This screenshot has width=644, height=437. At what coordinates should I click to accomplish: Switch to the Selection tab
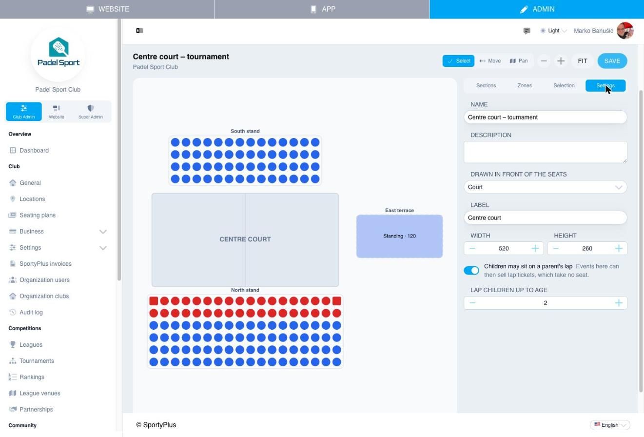pos(564,86)
